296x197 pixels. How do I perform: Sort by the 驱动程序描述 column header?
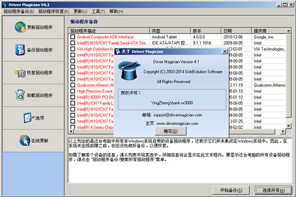109,31
